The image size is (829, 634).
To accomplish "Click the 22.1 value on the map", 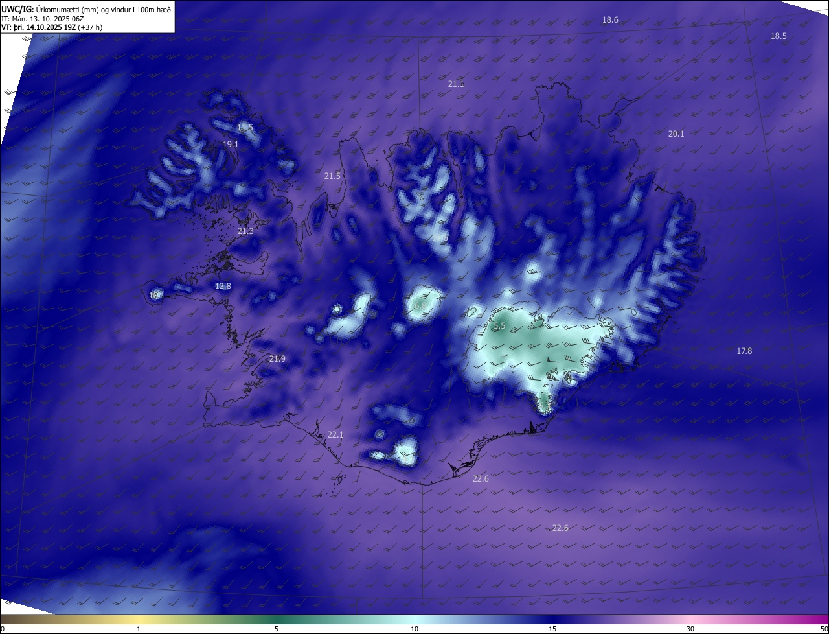I will point(335,434).
